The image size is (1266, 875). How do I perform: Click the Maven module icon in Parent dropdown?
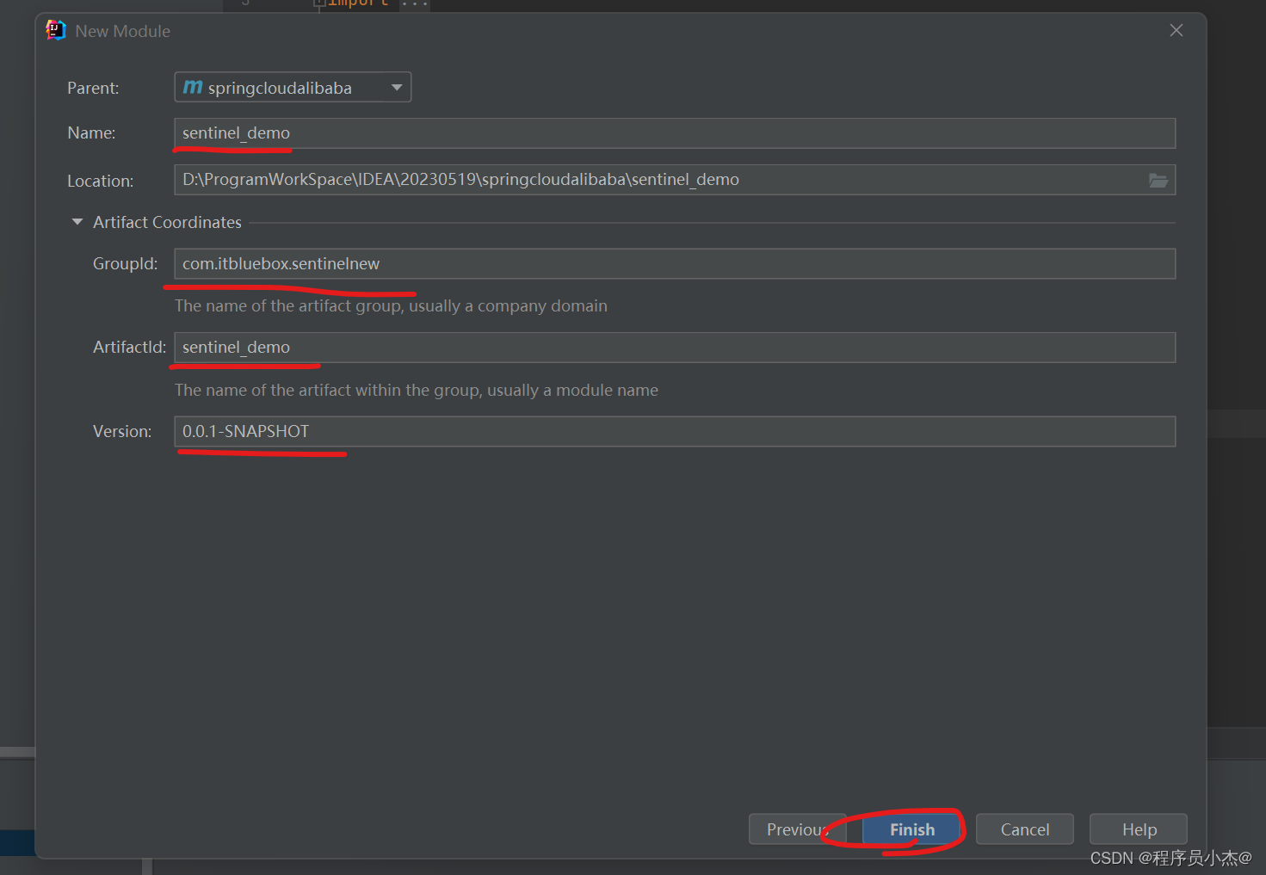point(193,87)
